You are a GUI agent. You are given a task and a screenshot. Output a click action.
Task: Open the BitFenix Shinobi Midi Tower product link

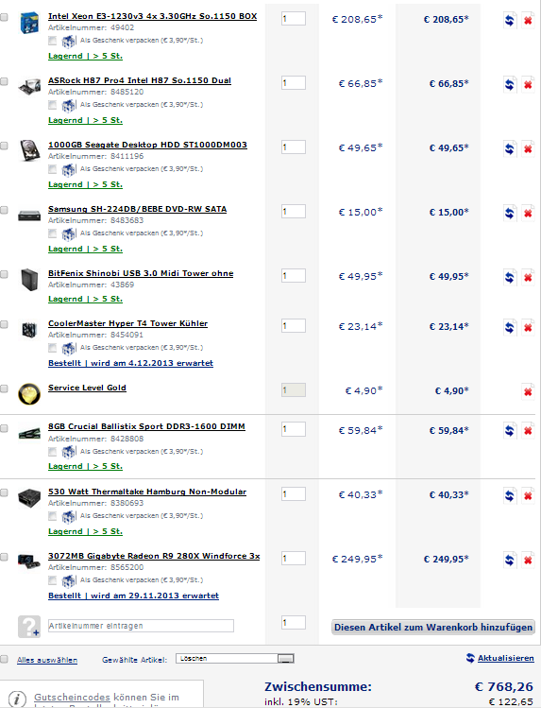point(141,273)
